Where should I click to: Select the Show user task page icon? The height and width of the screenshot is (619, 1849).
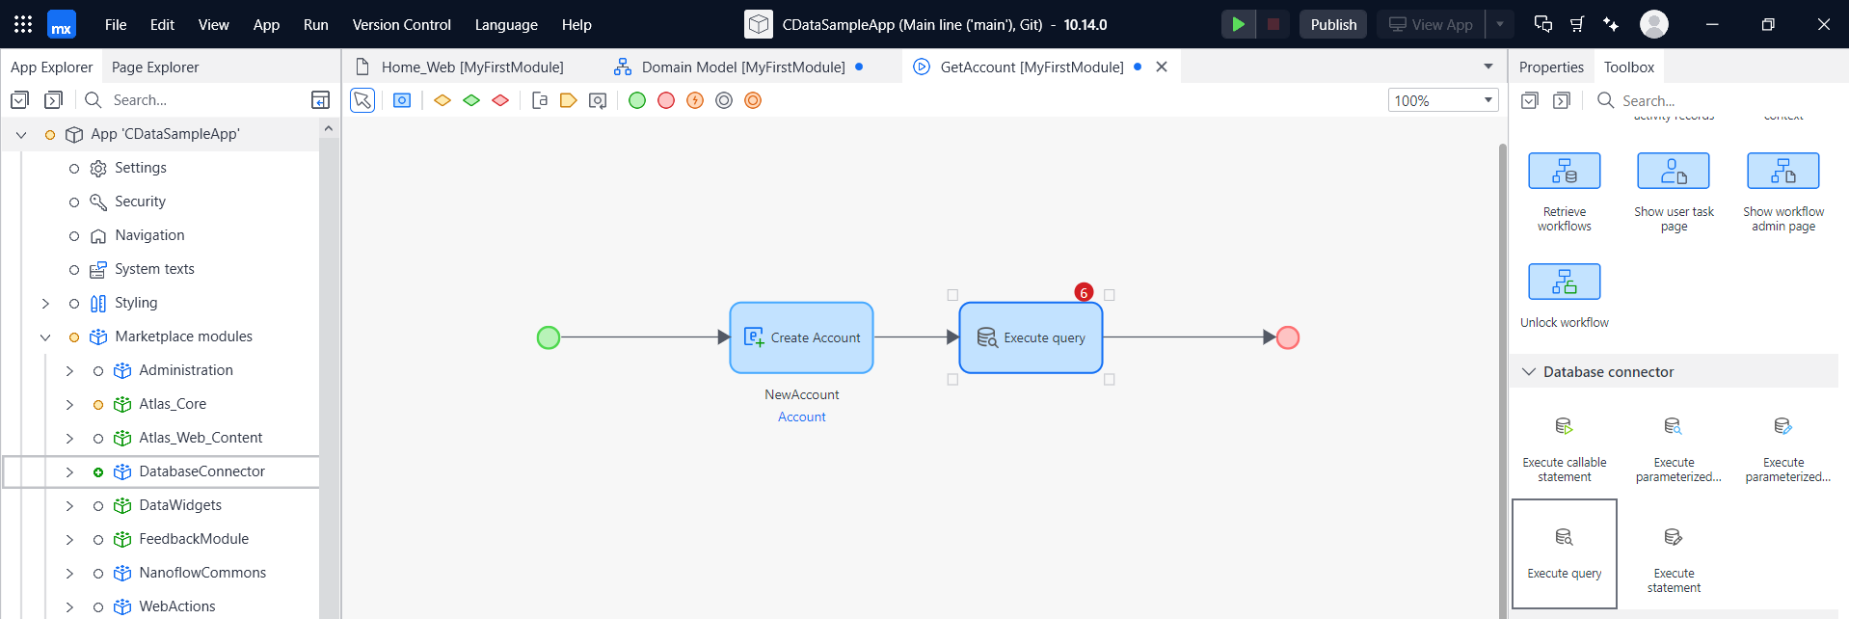[1674, 172]
